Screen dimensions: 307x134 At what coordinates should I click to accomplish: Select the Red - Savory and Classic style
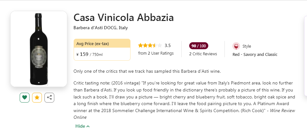pos(255,54)
